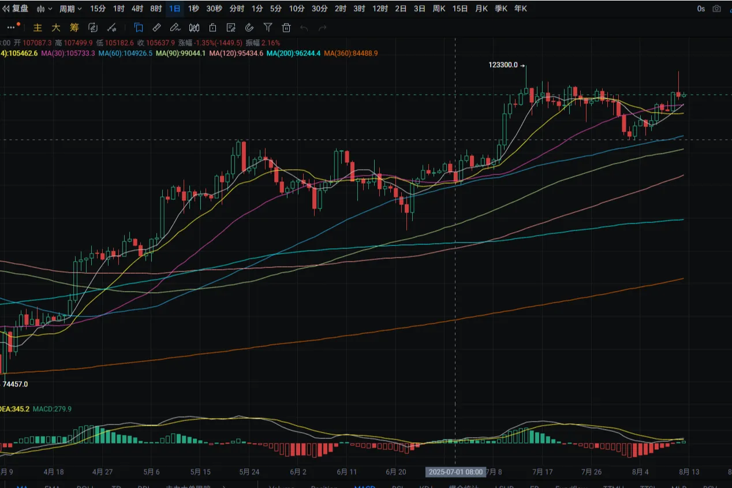Select the 8时 timeframe
This screenshot has width=732, height=488.
[x=155, y=9]
